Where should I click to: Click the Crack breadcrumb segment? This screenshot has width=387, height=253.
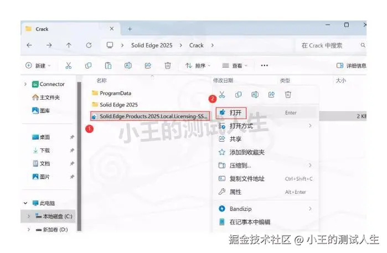[197, 45]
